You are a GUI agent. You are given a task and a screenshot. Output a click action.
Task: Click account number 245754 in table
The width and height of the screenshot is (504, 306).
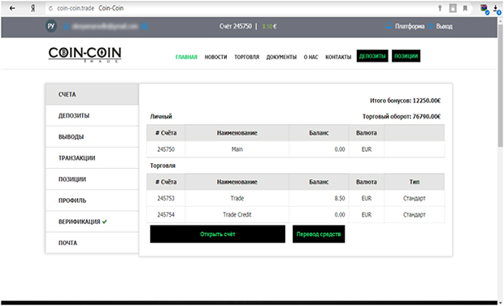[x=166, y=214]
